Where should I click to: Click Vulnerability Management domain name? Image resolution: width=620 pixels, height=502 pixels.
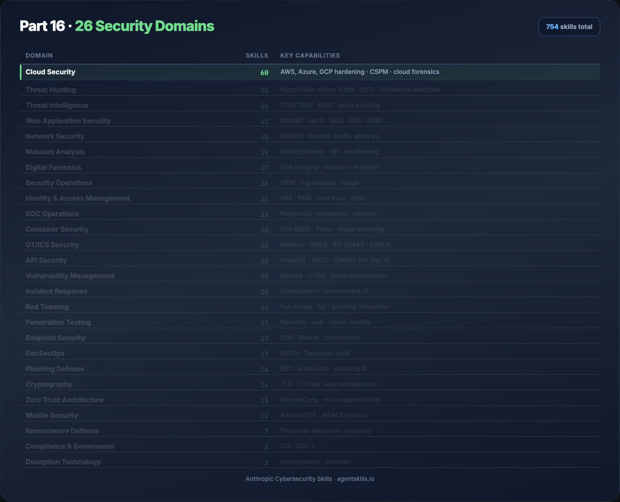point(70,276)
